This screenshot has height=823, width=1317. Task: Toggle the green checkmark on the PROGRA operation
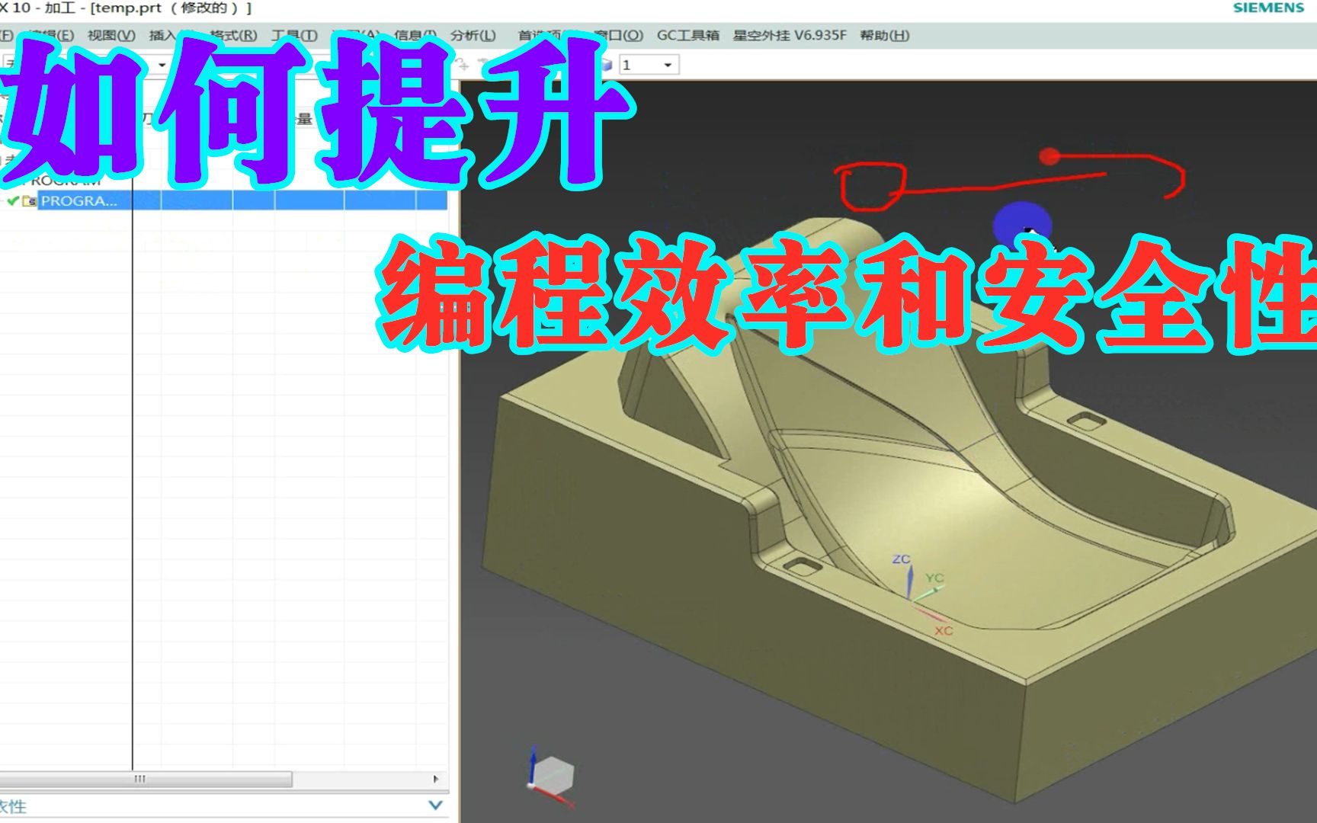pos(12,200)
